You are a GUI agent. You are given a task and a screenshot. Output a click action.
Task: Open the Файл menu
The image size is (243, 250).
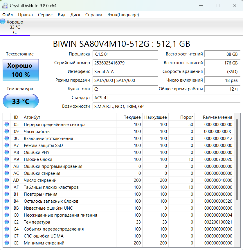point(8,15)
